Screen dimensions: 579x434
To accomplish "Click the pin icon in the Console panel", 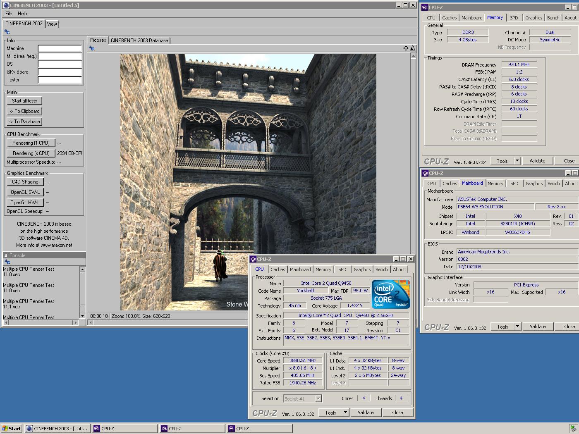I will pos(7,262).
